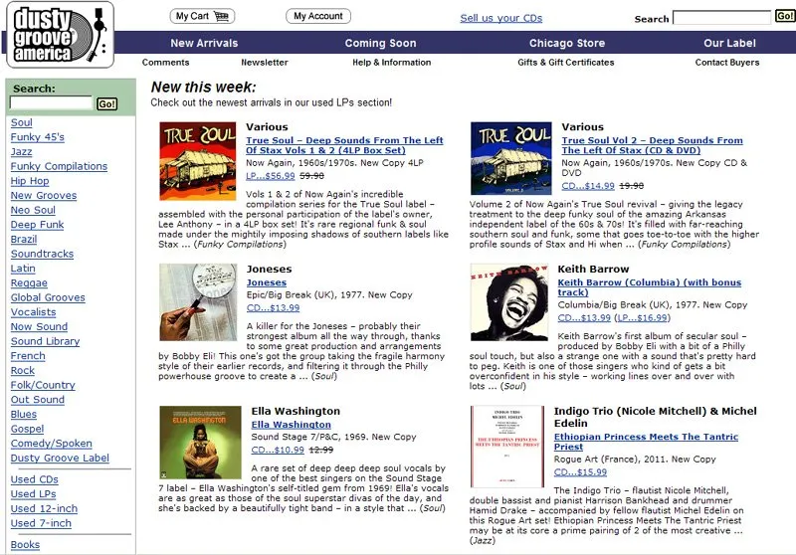
Task: Follow the Sell us your CDs link
Action: 501,18
